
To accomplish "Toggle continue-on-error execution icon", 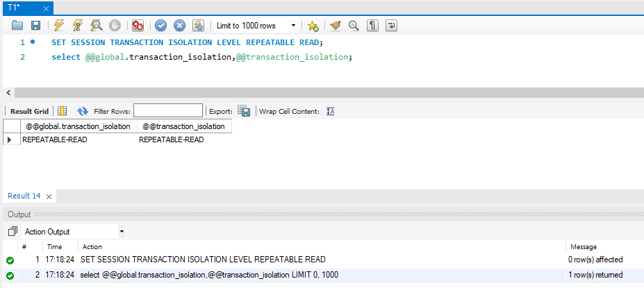I will click(138, 26).
